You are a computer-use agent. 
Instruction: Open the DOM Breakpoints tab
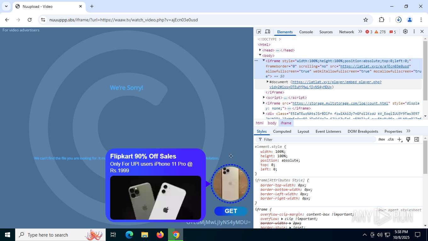click(x=363, y=131)
